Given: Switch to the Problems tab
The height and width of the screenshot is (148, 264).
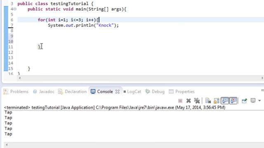Looking at the screenshot, I should 16,92.
